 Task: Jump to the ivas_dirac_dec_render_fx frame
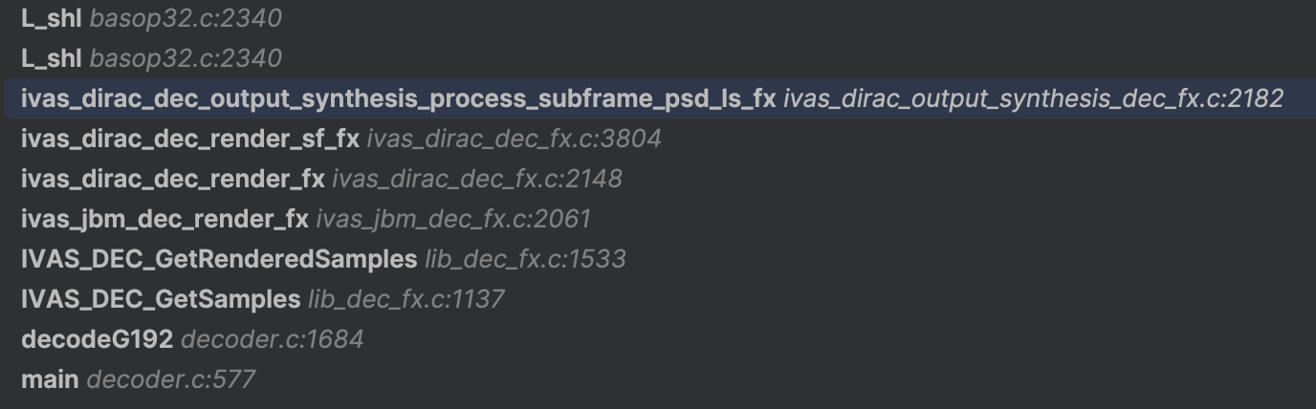172,179
